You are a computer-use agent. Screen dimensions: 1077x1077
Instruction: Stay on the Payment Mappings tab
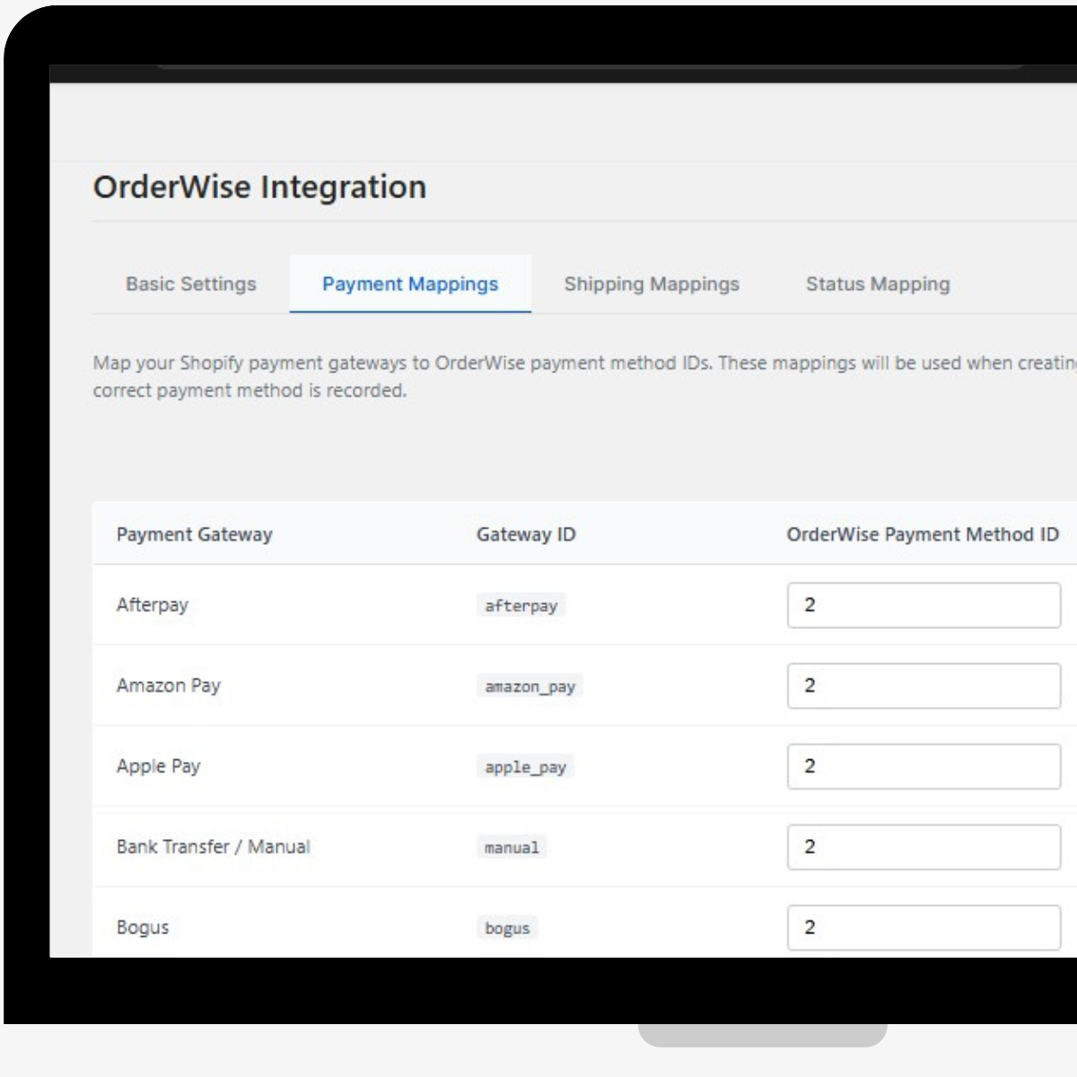point(410,284)
